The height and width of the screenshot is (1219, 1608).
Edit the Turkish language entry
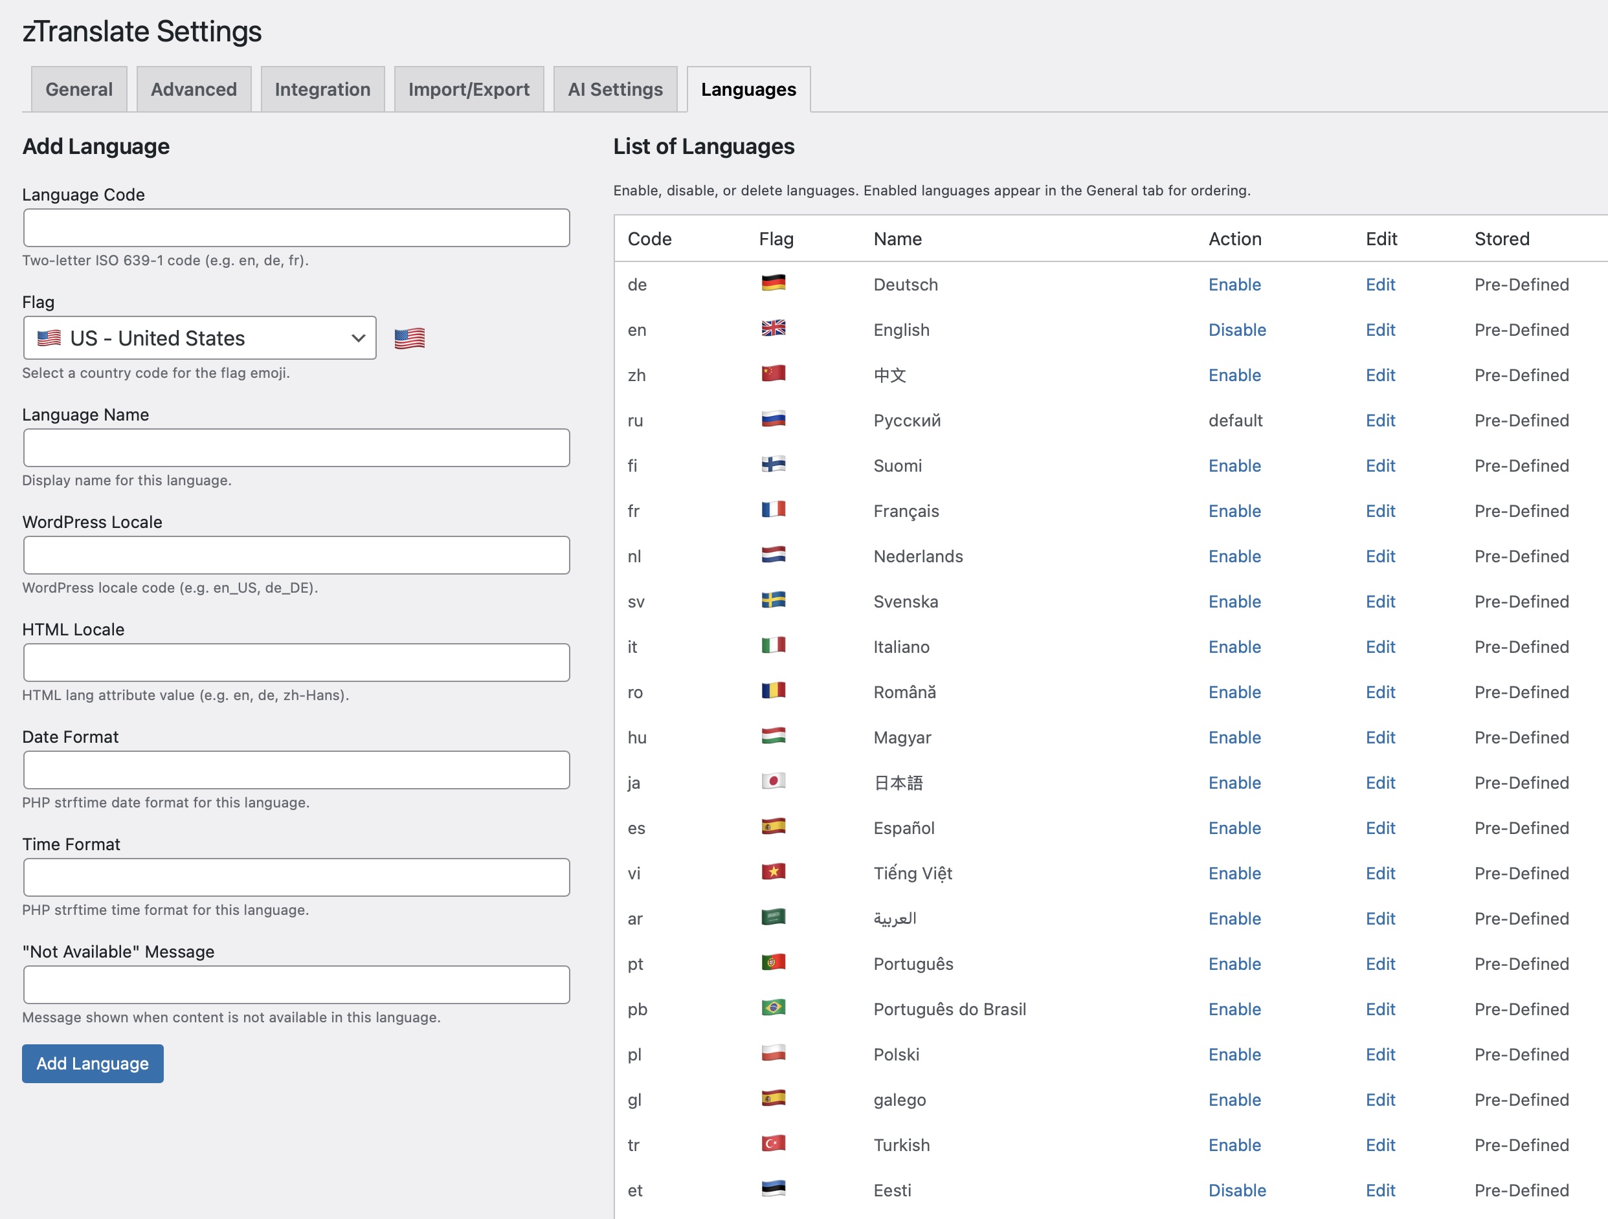coord(1379,1145)
